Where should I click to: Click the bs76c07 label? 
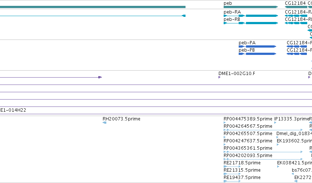coord(302,170)
